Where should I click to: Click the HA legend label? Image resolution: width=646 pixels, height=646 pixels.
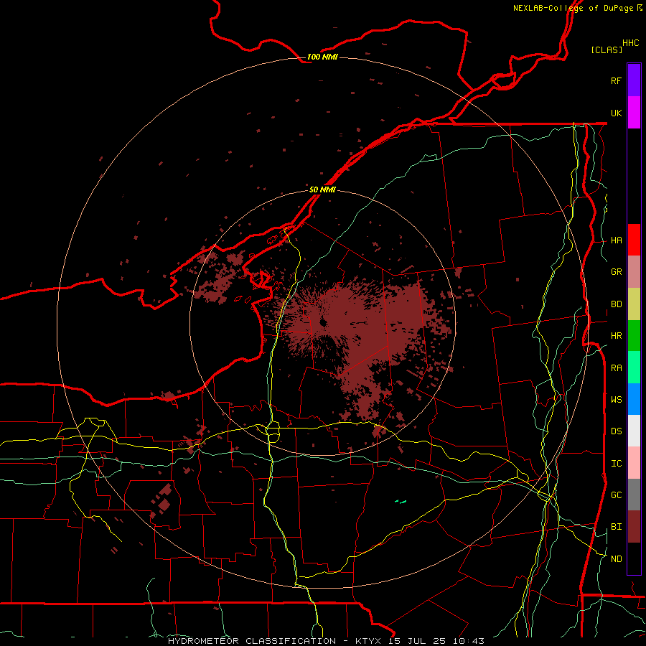point(616,240)
